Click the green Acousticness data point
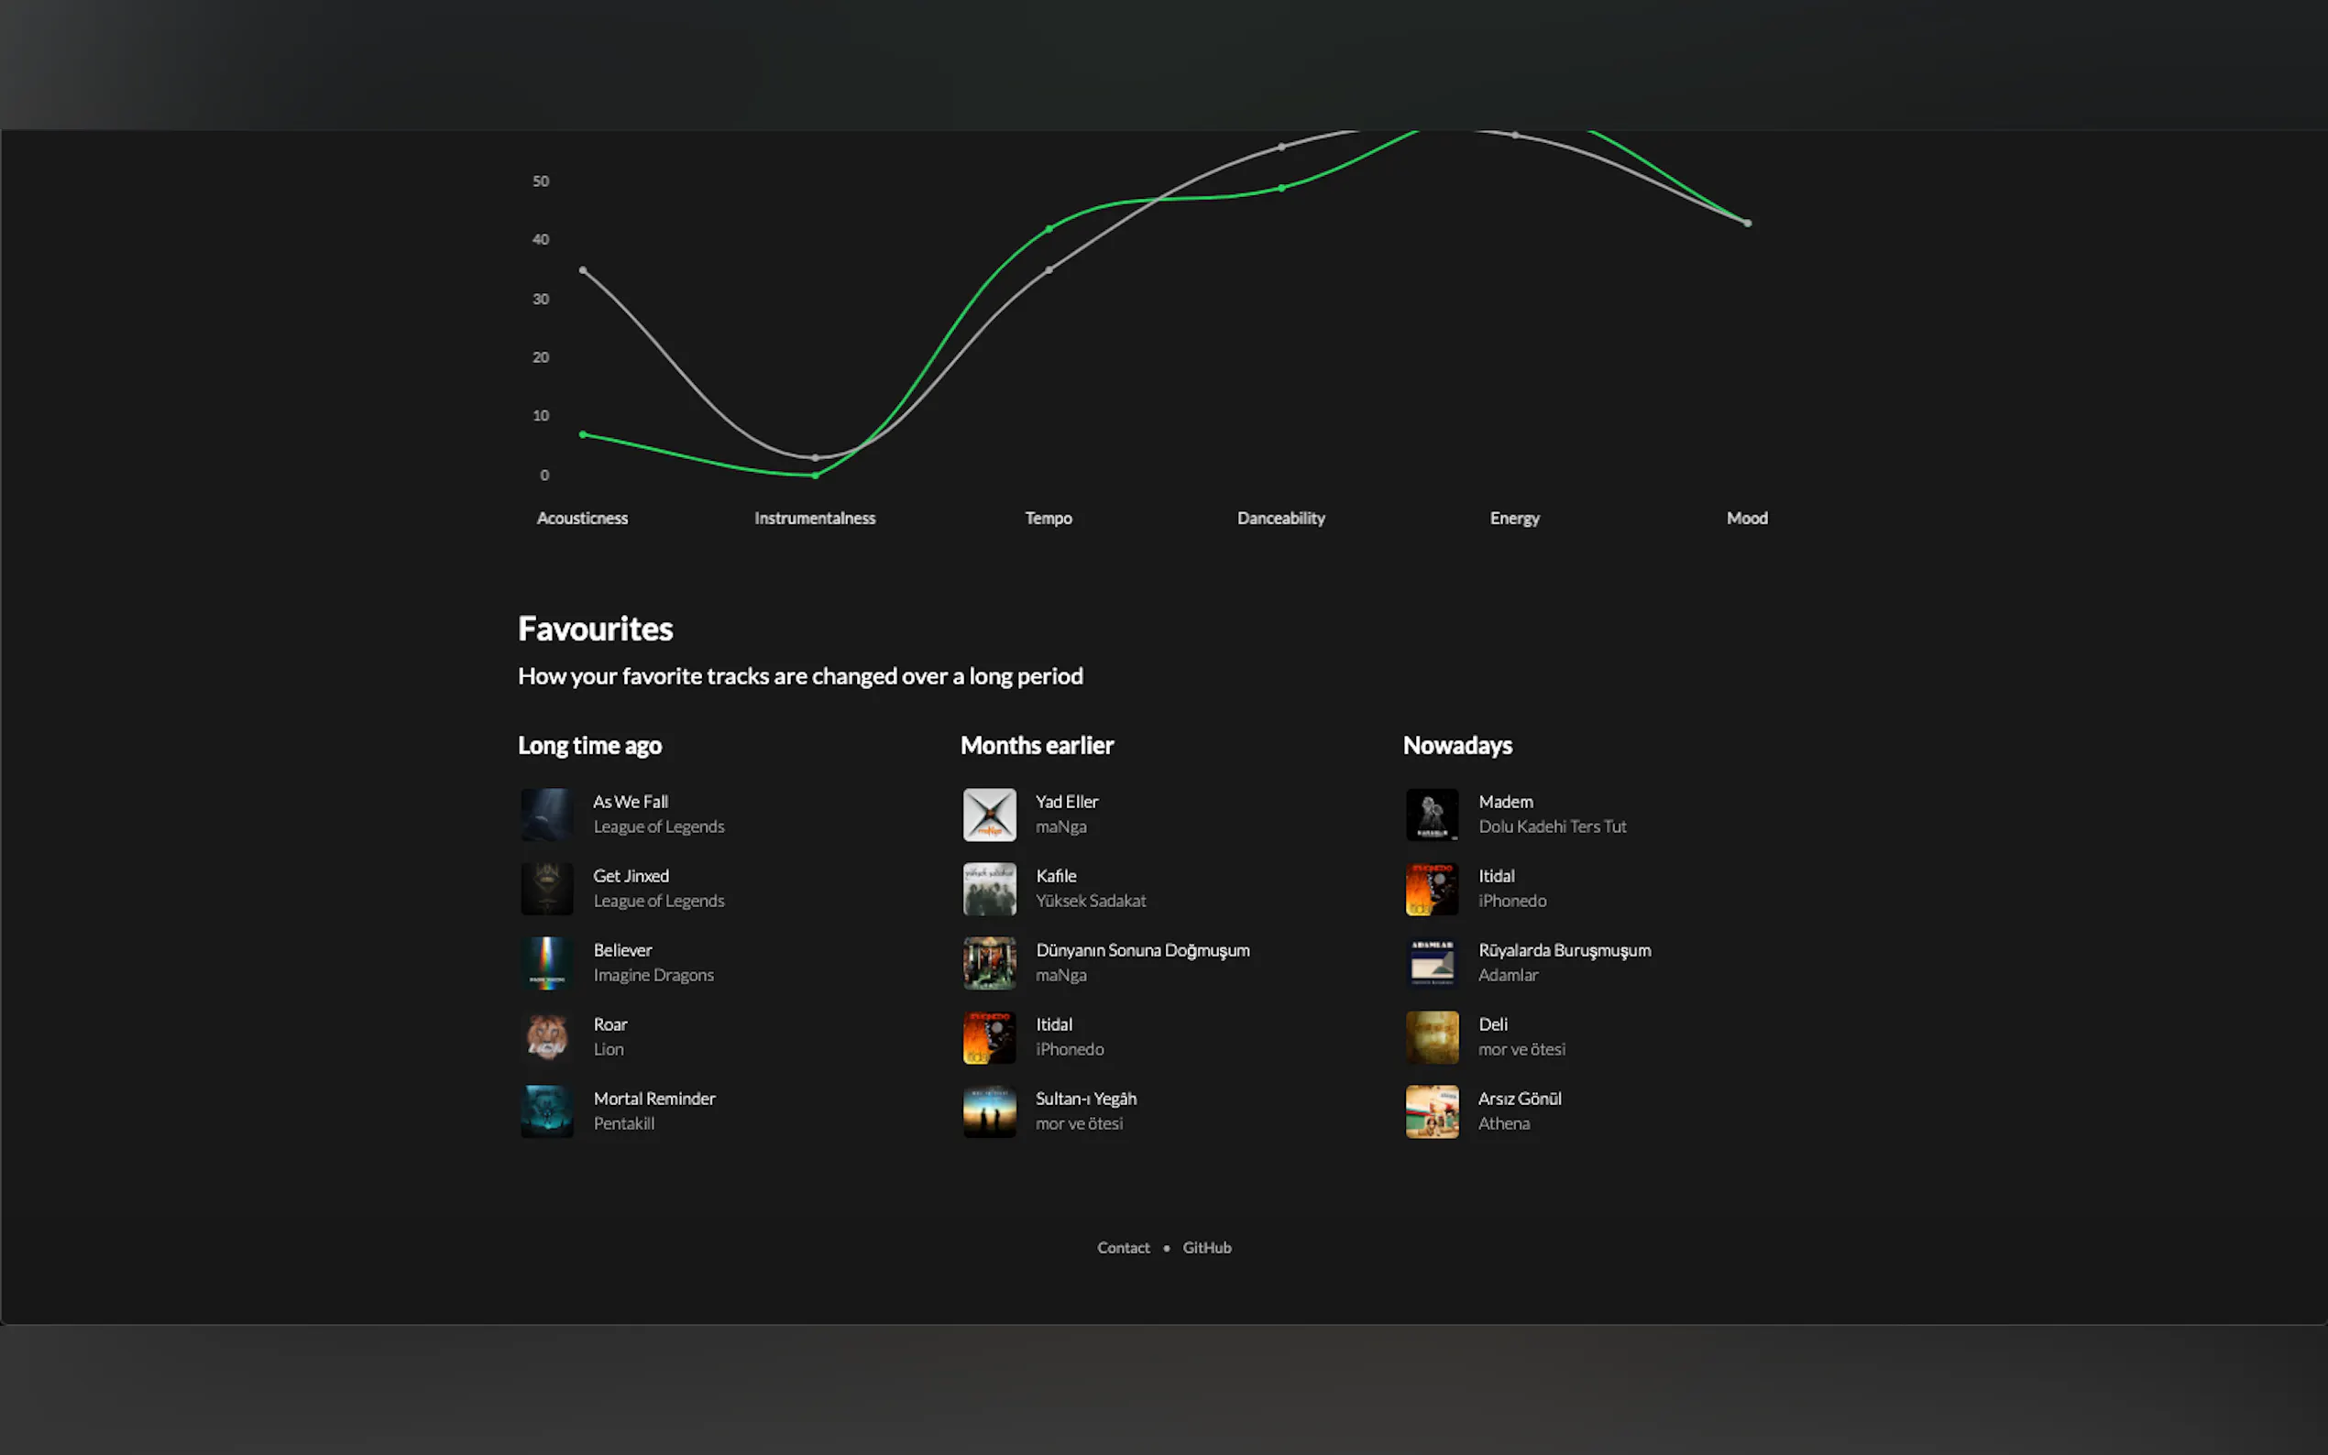Screen dimensions: 2328x1455 (x=583, y=435)
